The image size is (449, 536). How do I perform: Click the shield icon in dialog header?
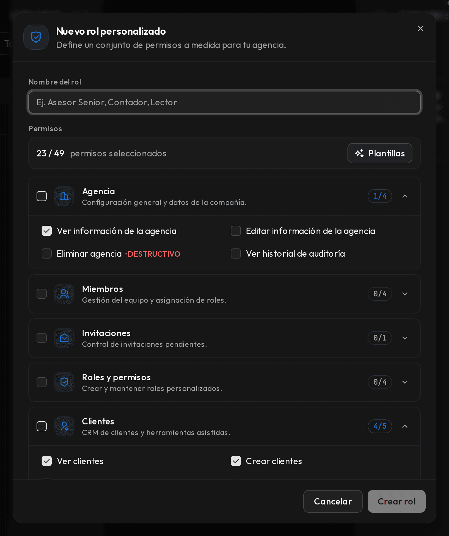point(36,37)
